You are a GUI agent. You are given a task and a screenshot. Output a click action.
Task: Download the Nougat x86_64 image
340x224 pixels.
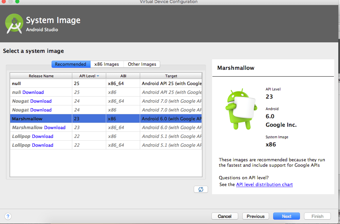click(x=41, y=101)
